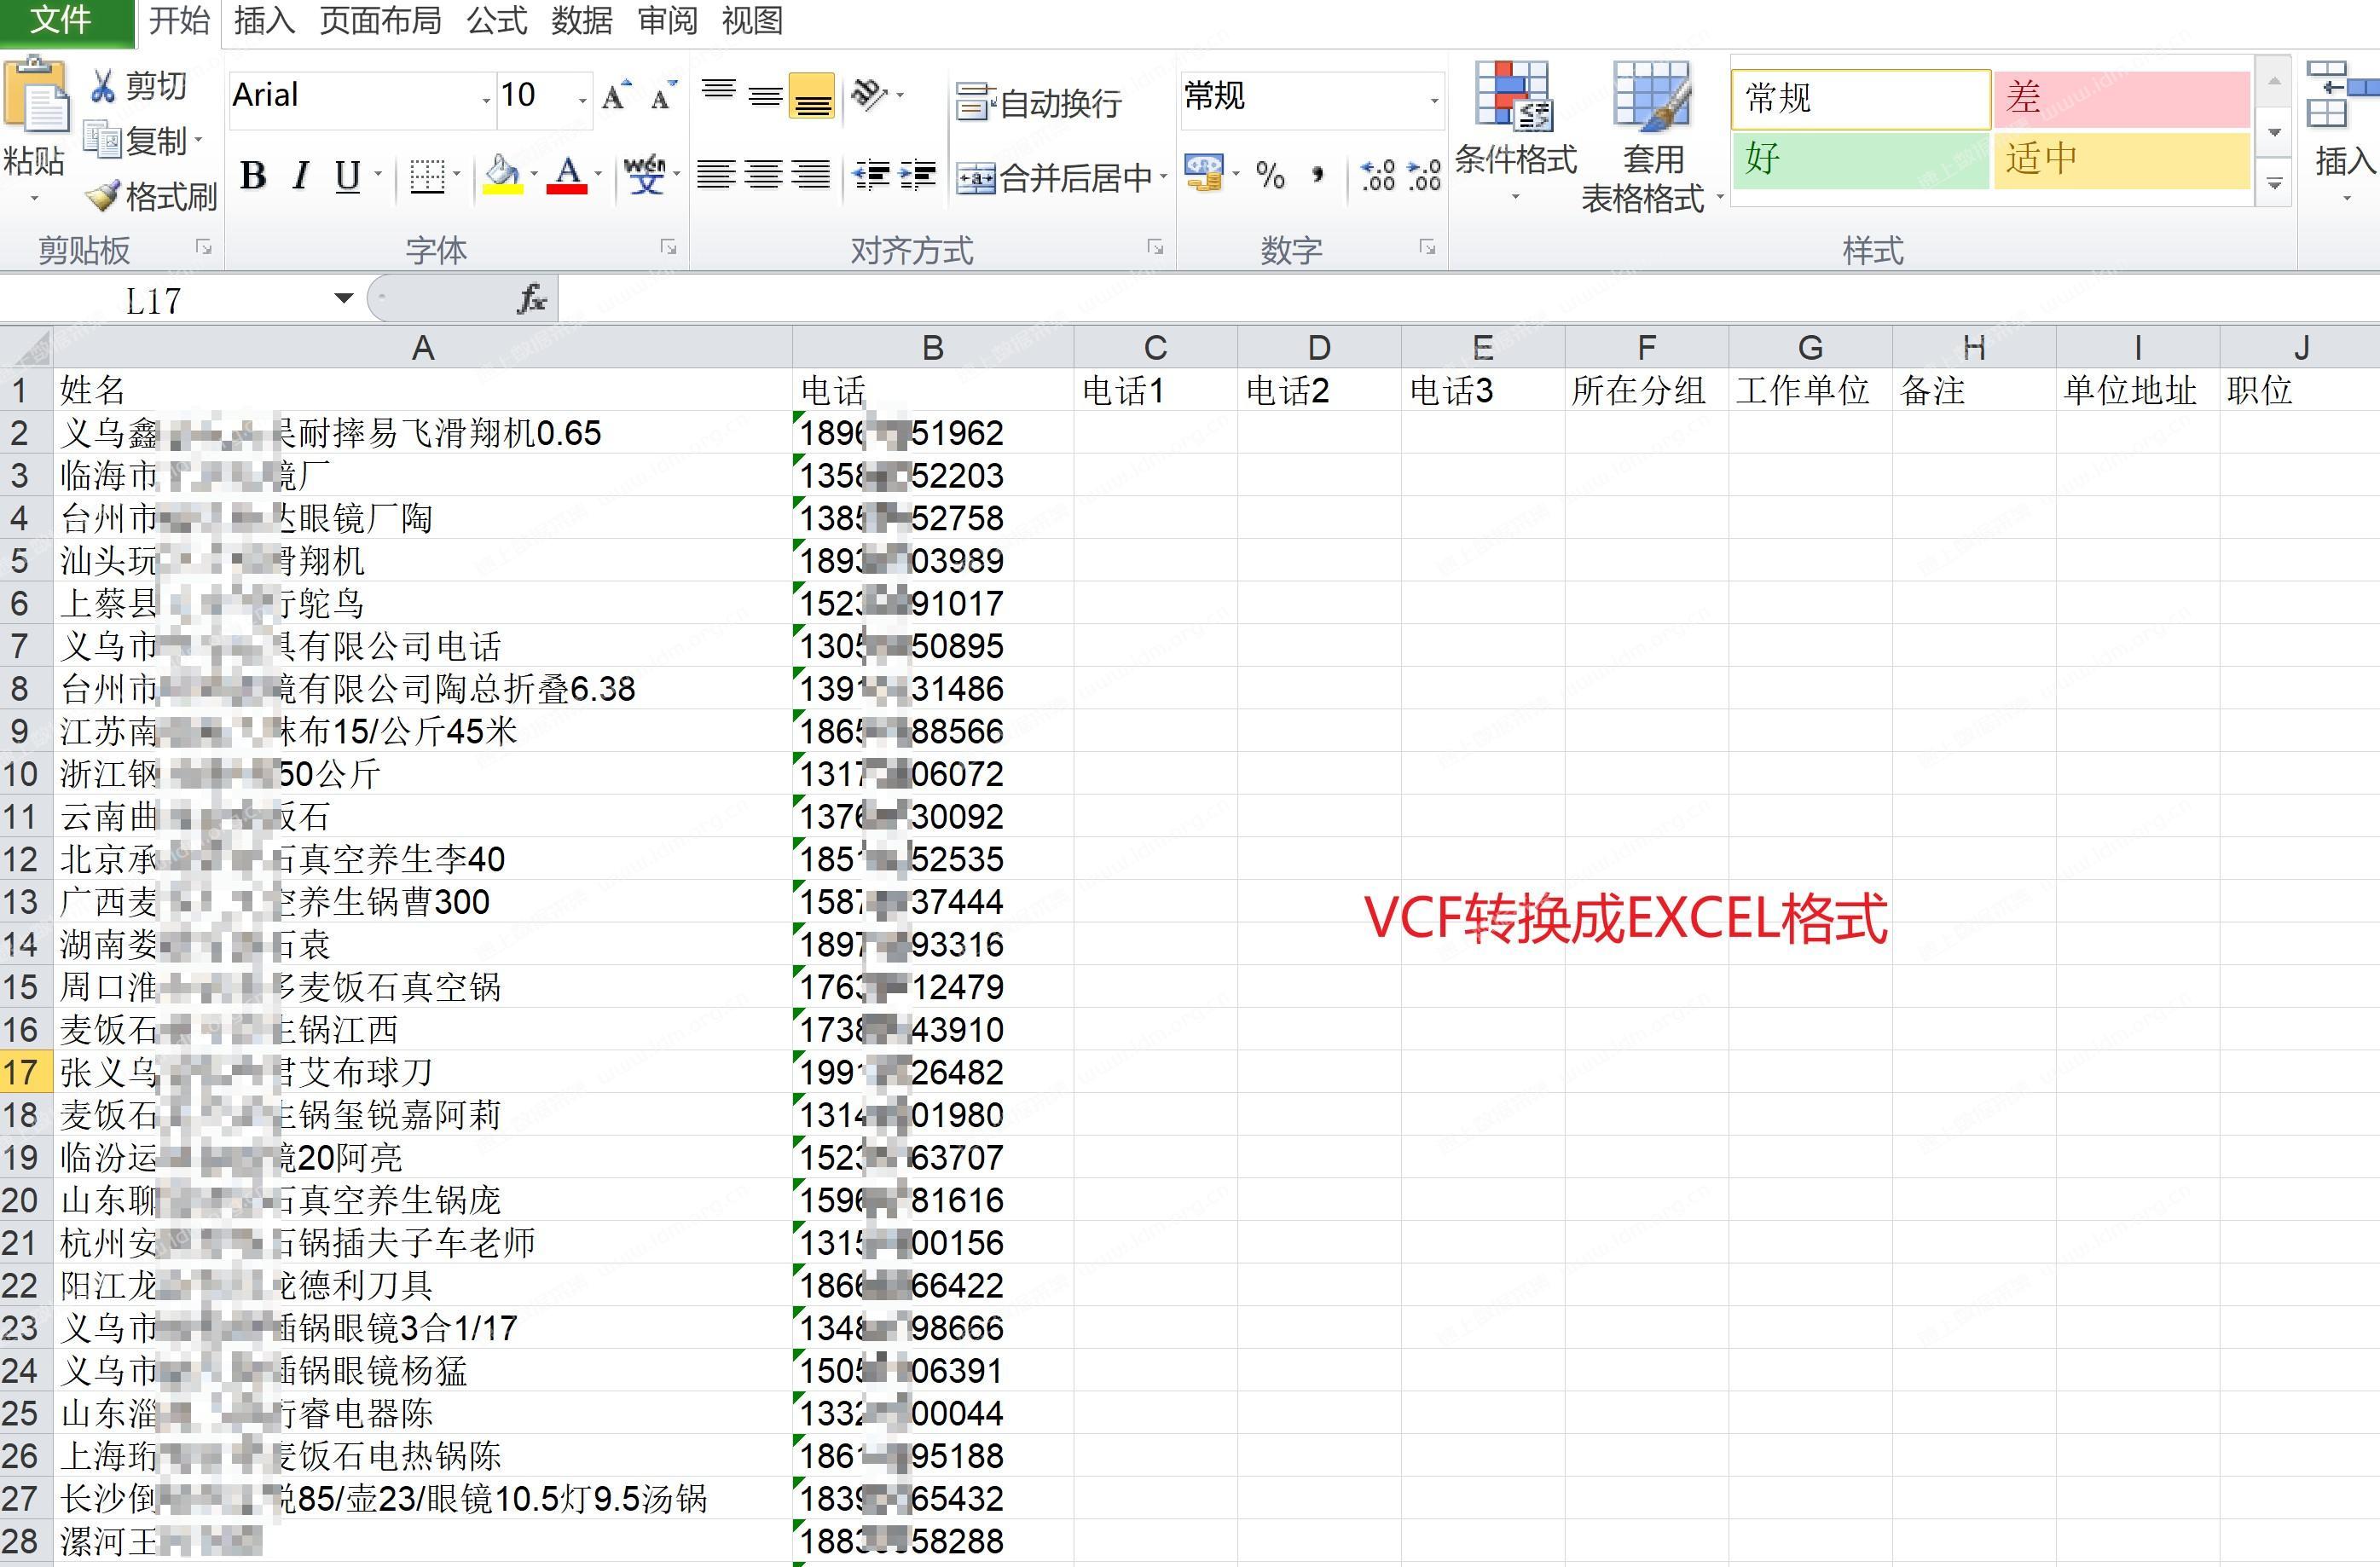Switch to the 公式 formulas tab
The image size is (2380, 1567).
(x=497, y=20)
